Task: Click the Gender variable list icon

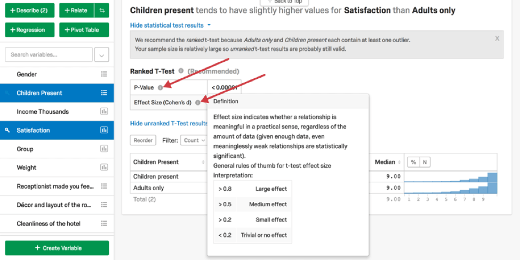Action: tap(104, 75)
